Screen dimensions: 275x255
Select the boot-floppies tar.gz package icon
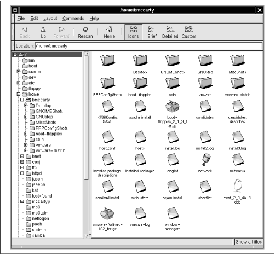coord(173,106)
